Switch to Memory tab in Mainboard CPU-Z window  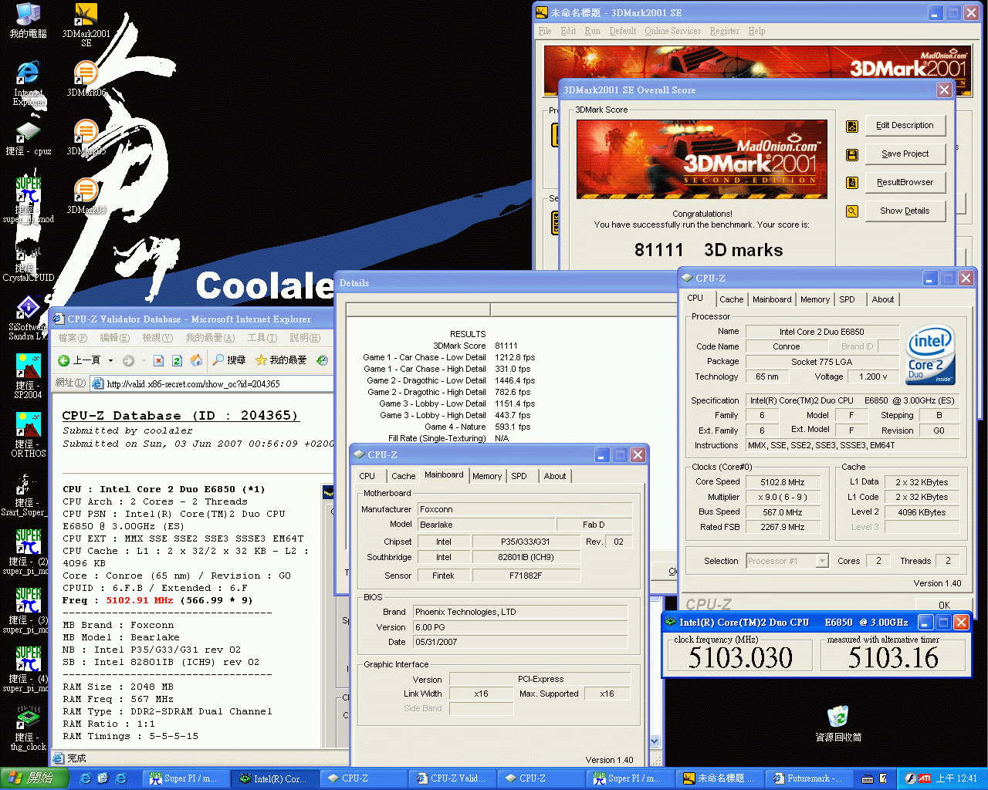(487, 476)
